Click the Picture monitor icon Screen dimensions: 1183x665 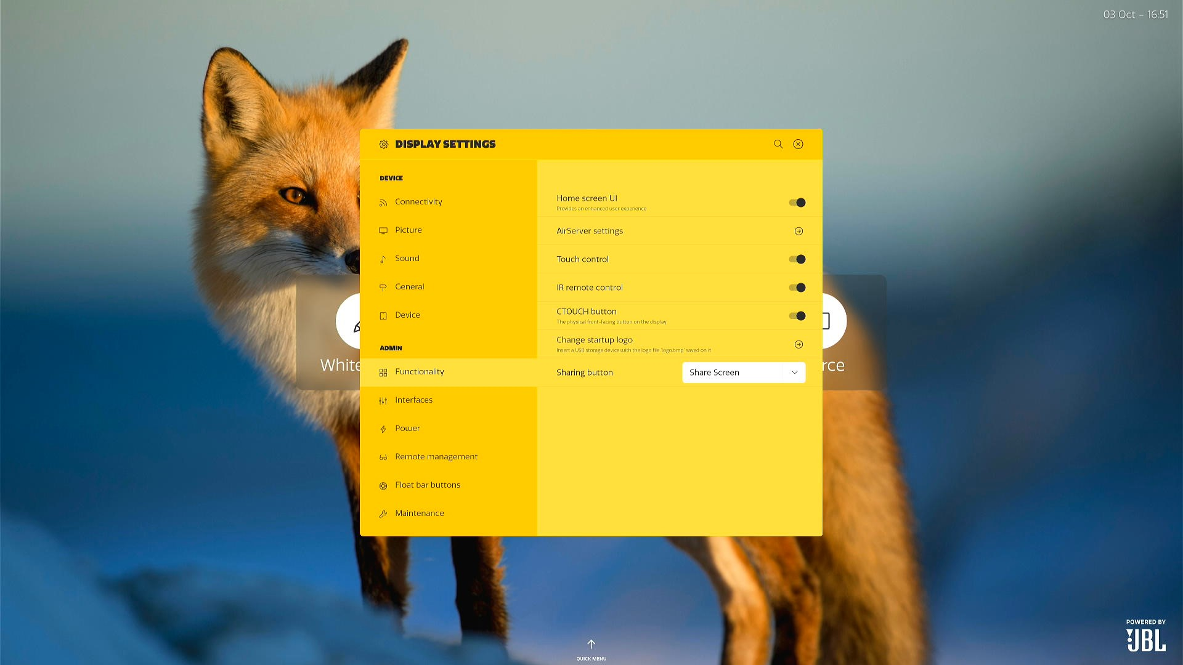point(383,230)
